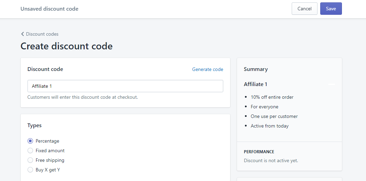This screenshot has width=366, height=181.
Task: Click the For everyone summary item
Action: click(265, 107)
